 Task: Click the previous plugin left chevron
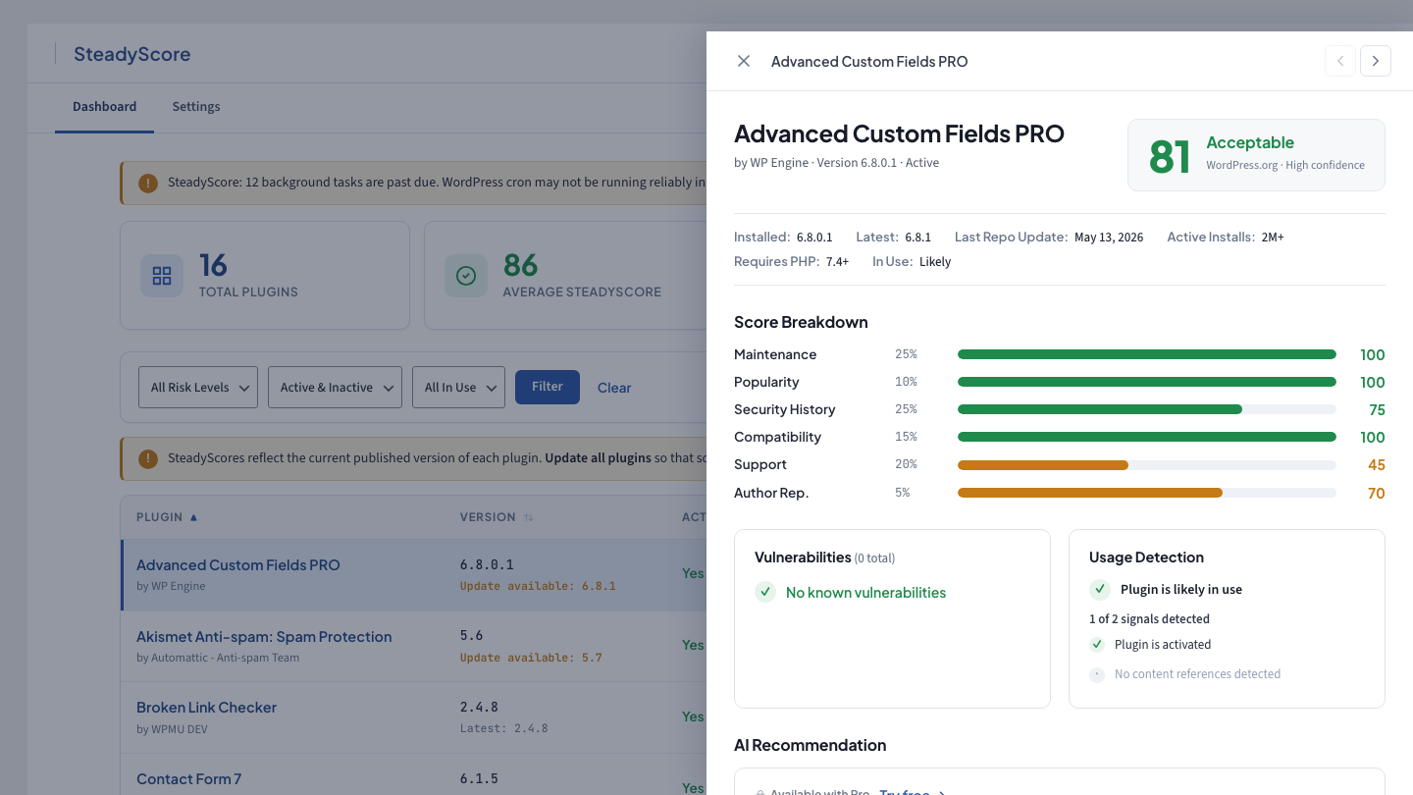click(1340, 61)
